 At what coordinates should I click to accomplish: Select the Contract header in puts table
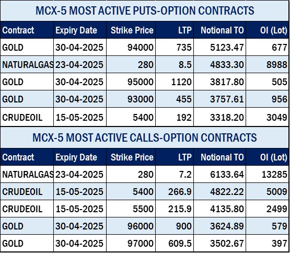pyautogui.click(x=18, y=30)
